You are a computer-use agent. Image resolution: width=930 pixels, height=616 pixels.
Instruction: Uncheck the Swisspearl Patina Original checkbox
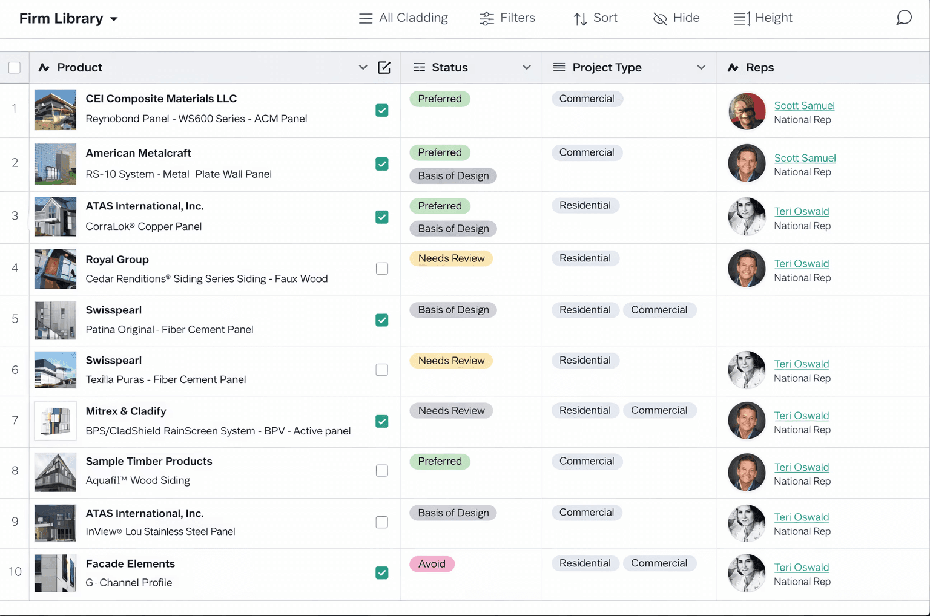pyautogui.click(x=382, y=320)
